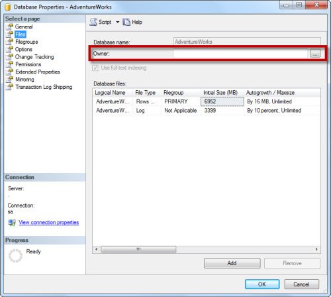Screen dimensions: 331x297
Task: Select the AdventureW... logical name in Rows row
Action: point(113,101)
